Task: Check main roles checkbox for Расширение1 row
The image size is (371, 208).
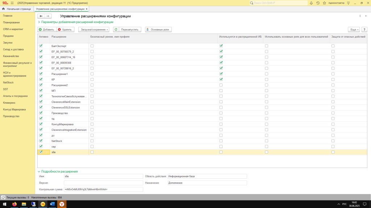Action: coord(267,74)
